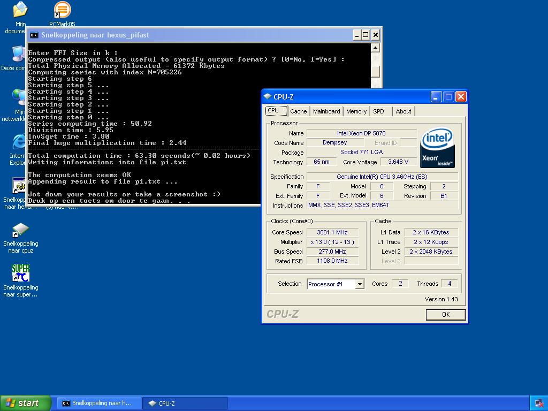Activate the CPU-Z taskbar button
Image resolution: width=548 pixels, height=411 pixels.
[186, 404]
